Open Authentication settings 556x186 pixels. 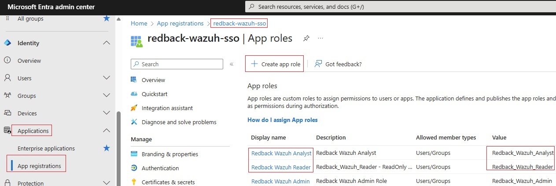coord(160,168)
